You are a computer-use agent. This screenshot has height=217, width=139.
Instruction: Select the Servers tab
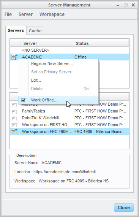(16, 30)
